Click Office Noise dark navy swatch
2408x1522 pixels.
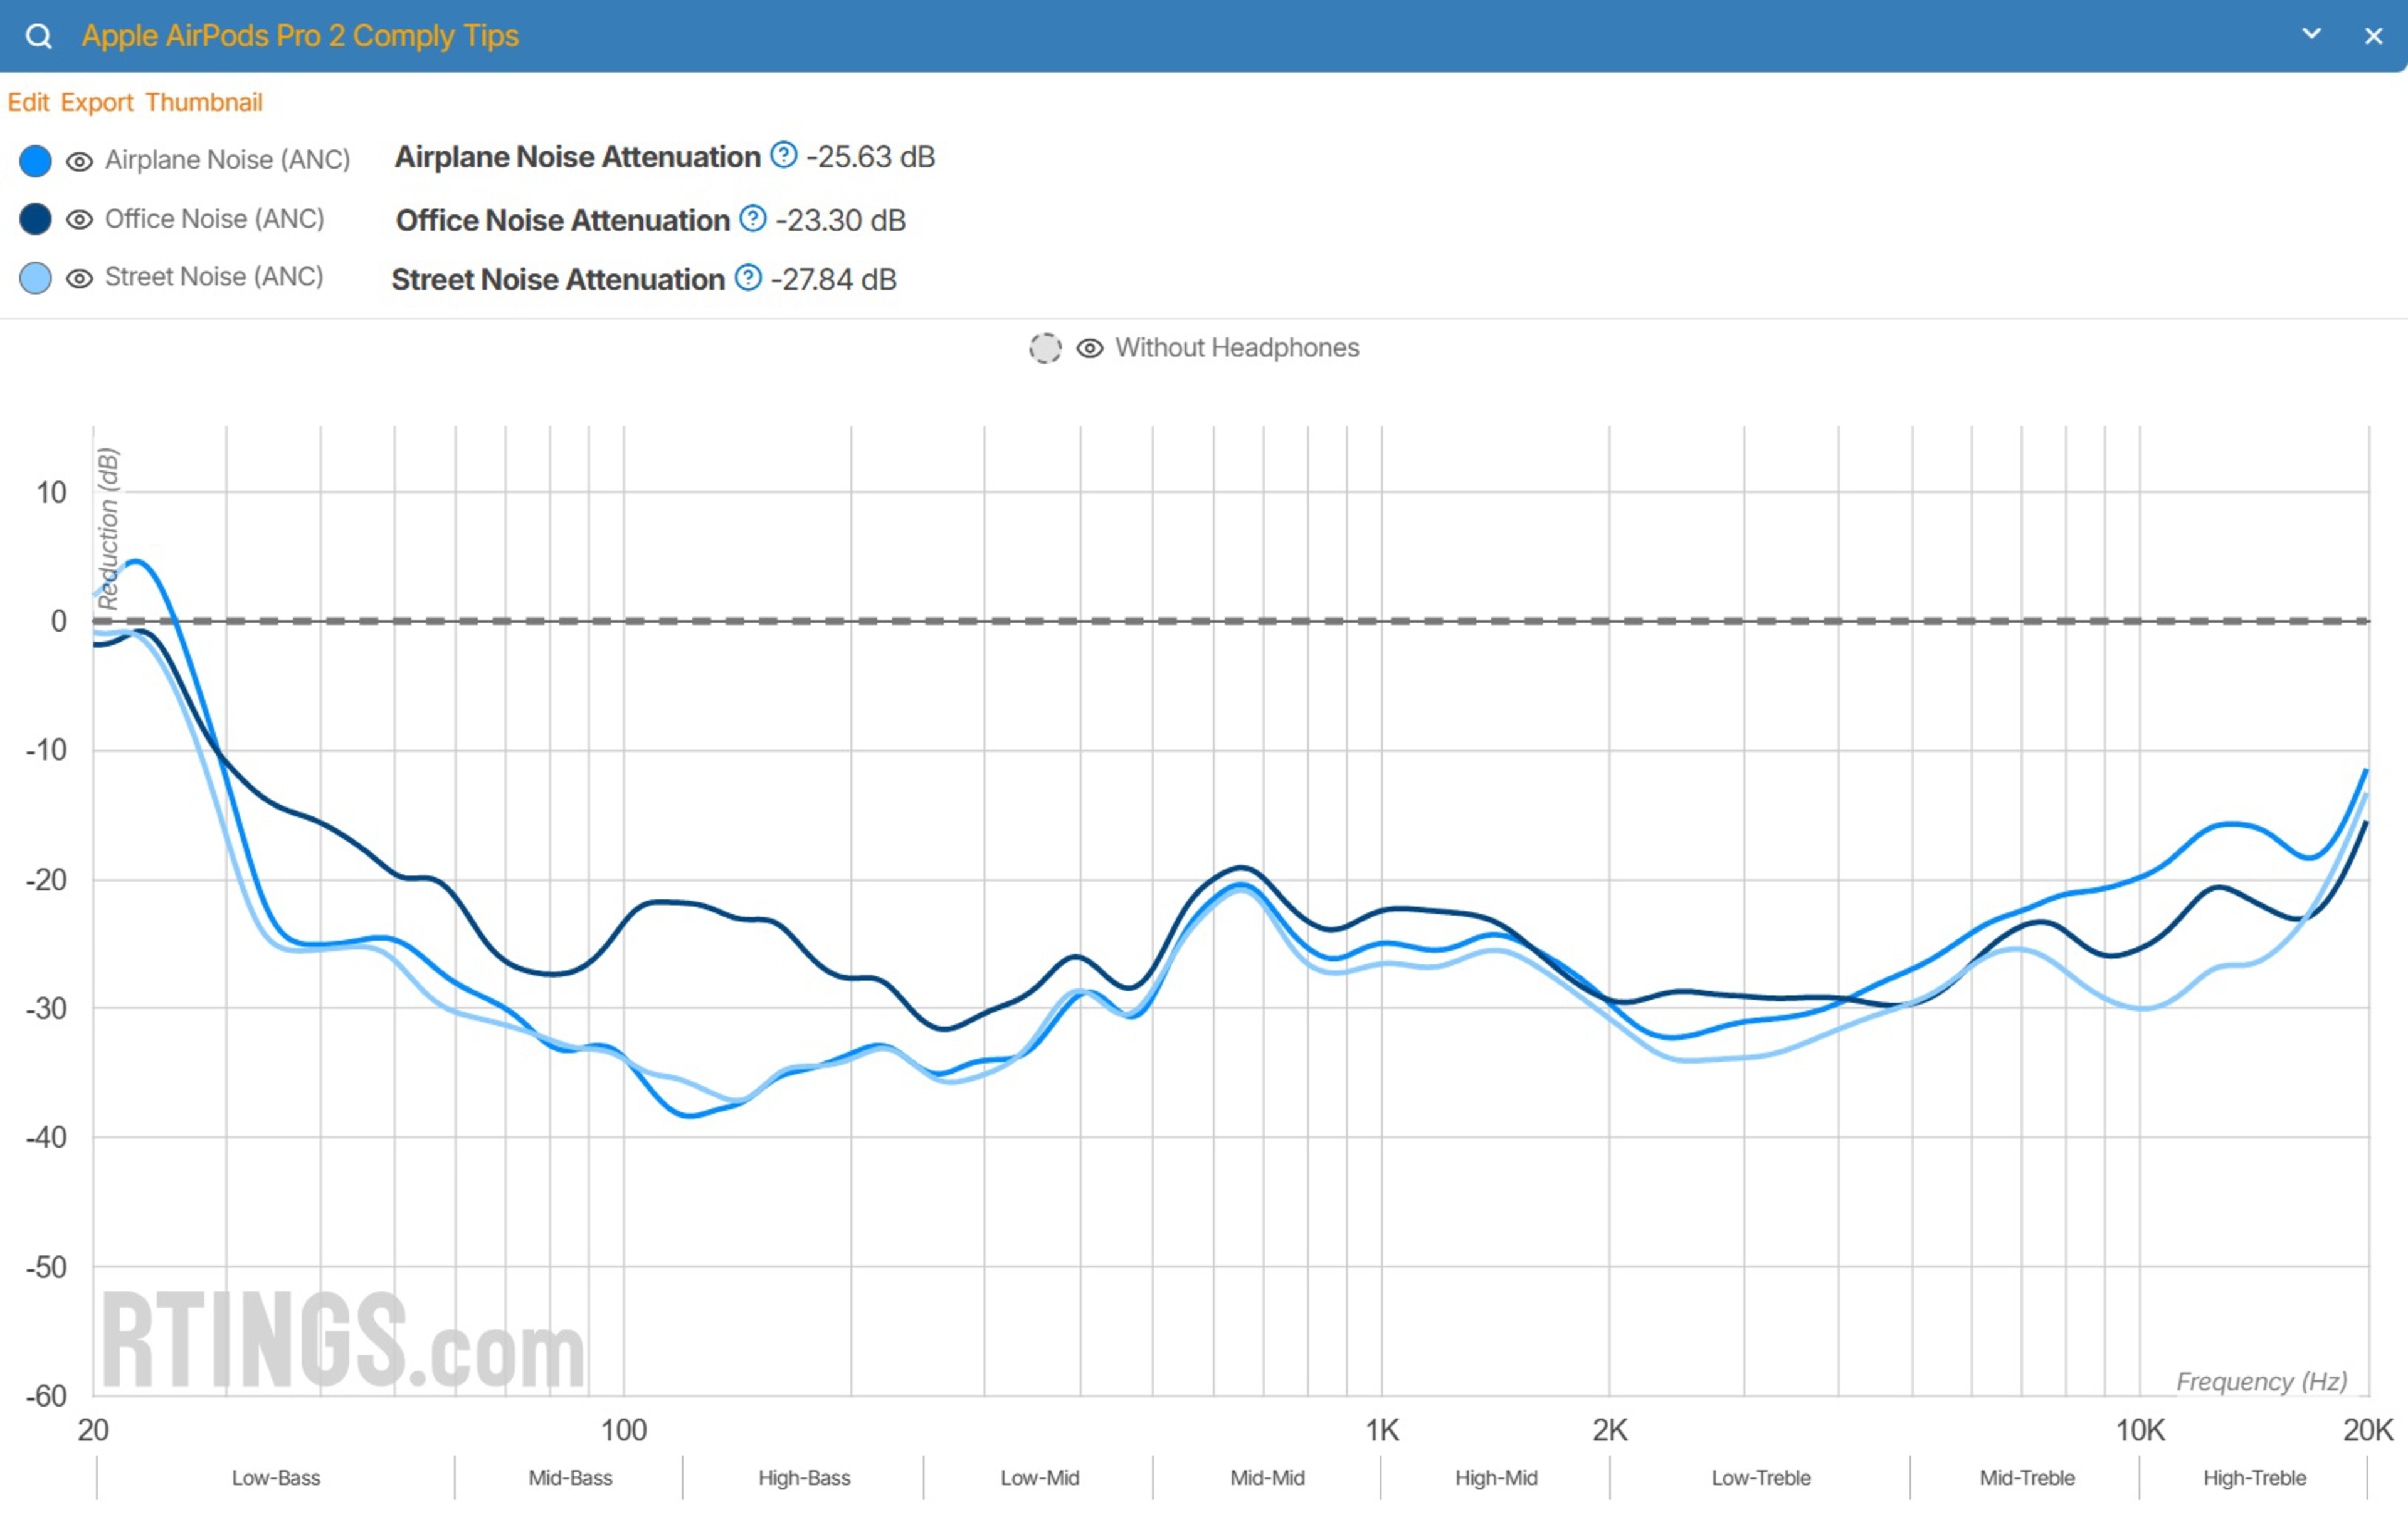click(36, 219)
